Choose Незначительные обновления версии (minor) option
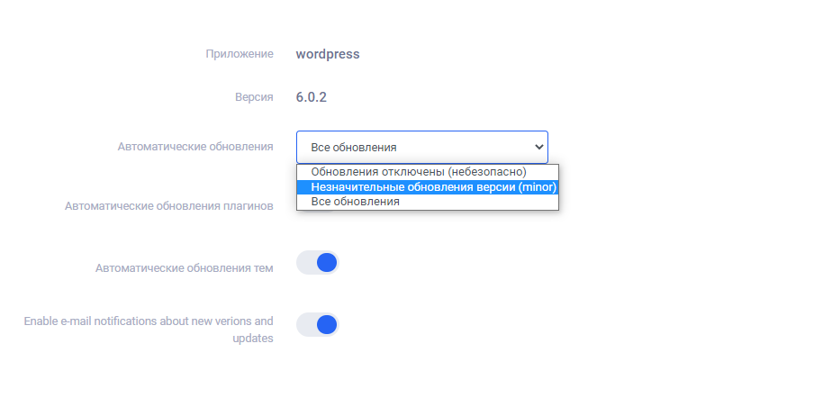This screenshot has height=416, width=832. [427, 186]
